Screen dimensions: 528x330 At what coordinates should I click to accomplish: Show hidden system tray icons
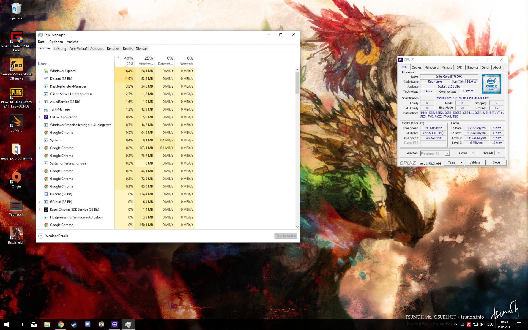click(x=456, y=324)
